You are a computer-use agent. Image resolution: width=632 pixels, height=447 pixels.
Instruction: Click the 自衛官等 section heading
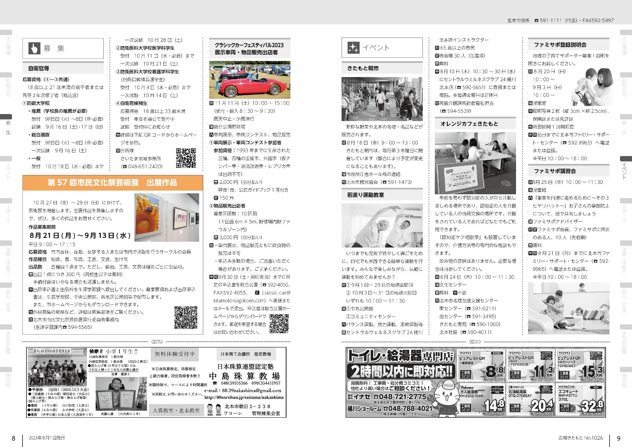(63, 68)
